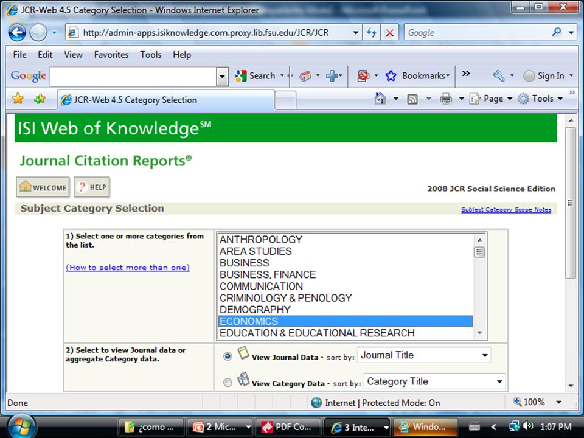This screenshot has width=584, height=438.
Task: Open the Category Title sort dropdown
Action: coord(434,381)
